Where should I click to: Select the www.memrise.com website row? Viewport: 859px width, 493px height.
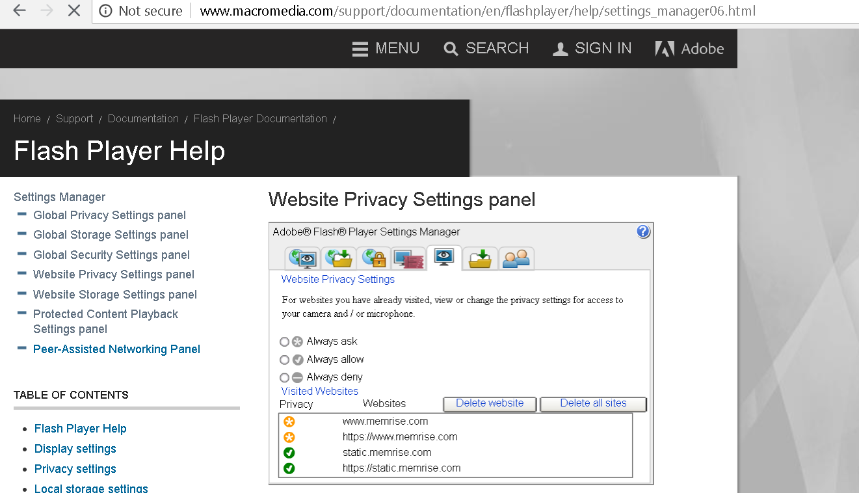tap(455, 421)
